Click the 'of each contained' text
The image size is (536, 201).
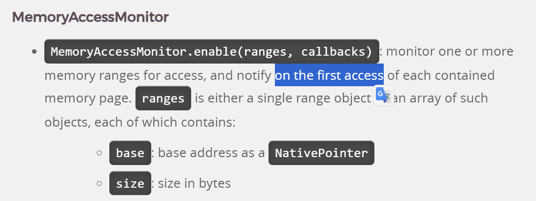tap(441, 75)
